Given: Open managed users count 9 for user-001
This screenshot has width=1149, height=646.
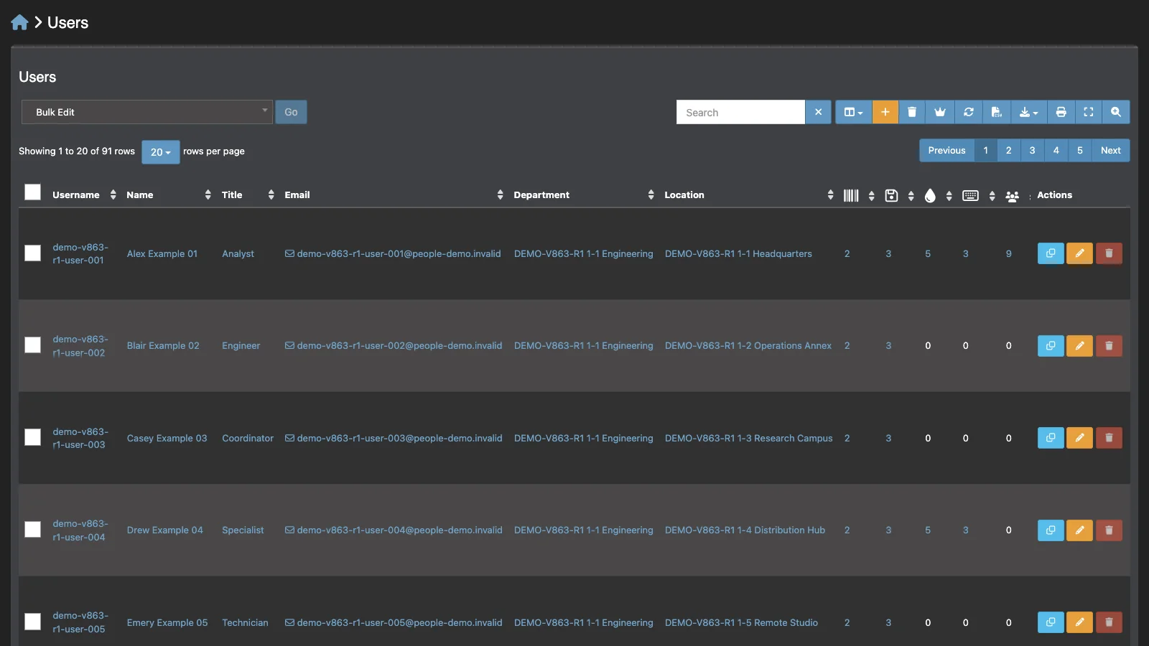Looking at the screenshot, I should pyautogui.click(x=1008, y=254).
